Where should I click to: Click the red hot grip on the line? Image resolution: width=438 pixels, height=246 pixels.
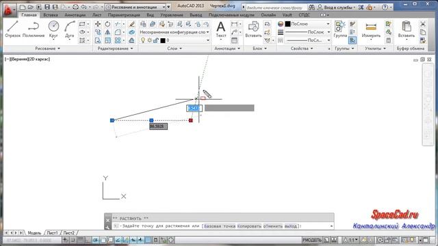(x=191, y=120)
